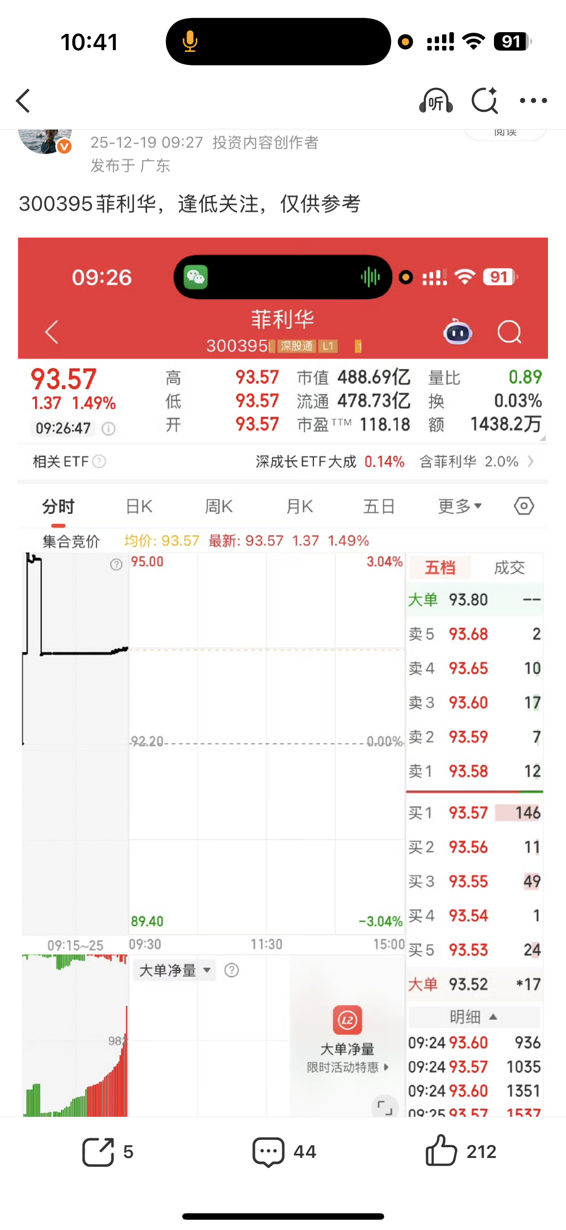Tap the robot assistant icon in stock header

(458, 332)
